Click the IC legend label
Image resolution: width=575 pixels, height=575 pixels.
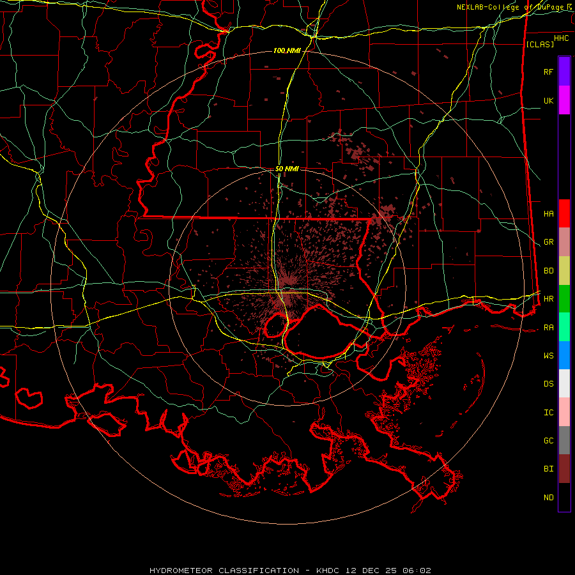pyautogui.click(x=548, y=413)
